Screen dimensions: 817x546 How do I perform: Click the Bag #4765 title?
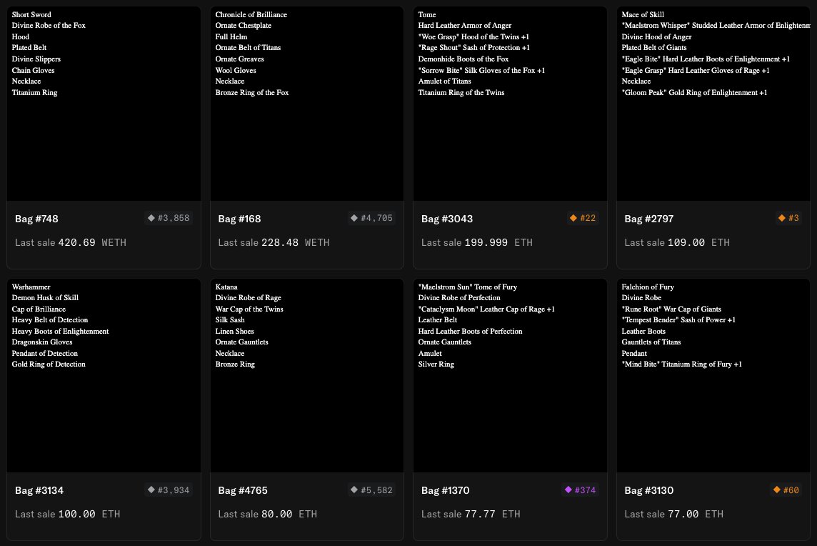coord(243,491)
